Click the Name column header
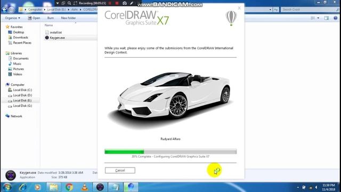This screenshot has width=341, height=192. [x=48, y=25]
